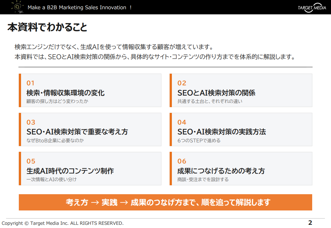The image size is (331, 228).
Task: Click the orange number 06
Action: [182, 161]
